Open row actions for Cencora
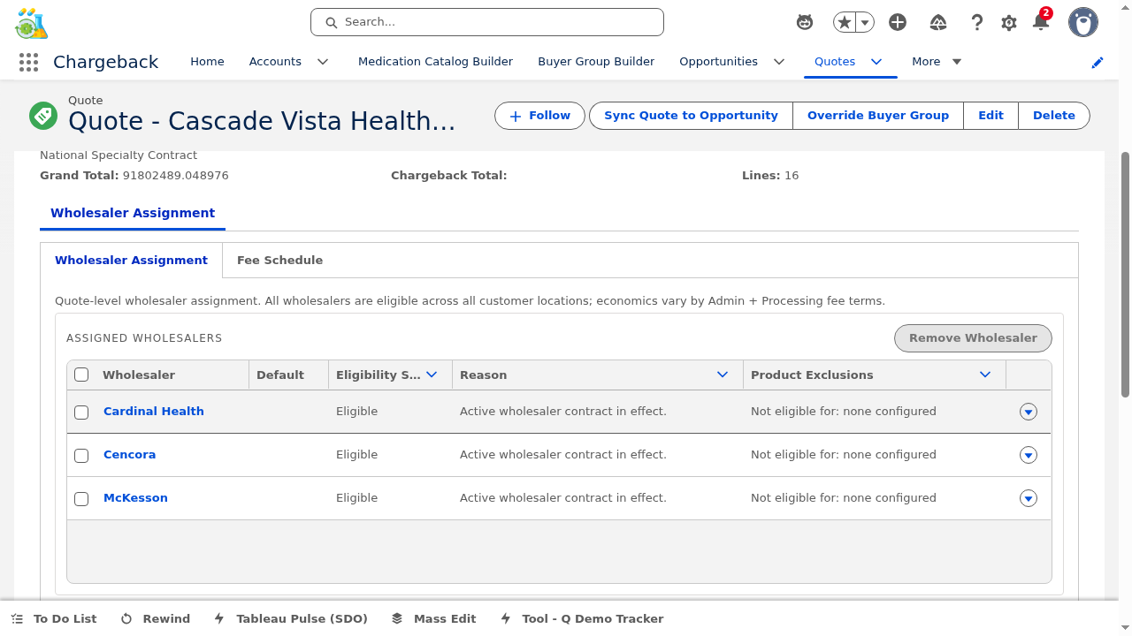1132x636 pixels. (x=1029, y=455)
